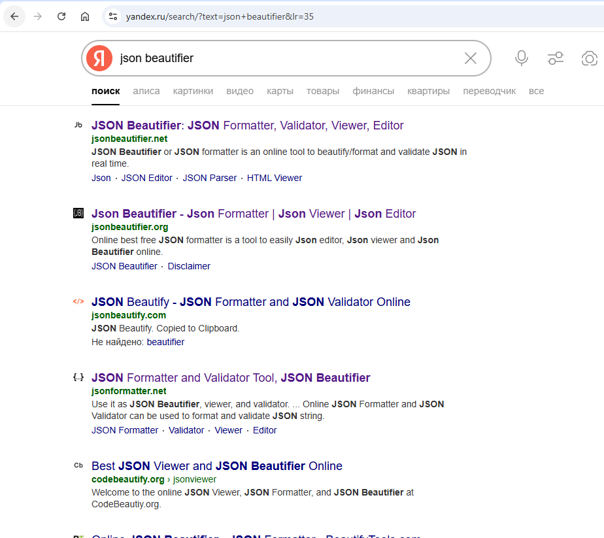Reload the Yandex search page
Screen dimensions: 604x538
pyautogui.click(x=61, y=16)
